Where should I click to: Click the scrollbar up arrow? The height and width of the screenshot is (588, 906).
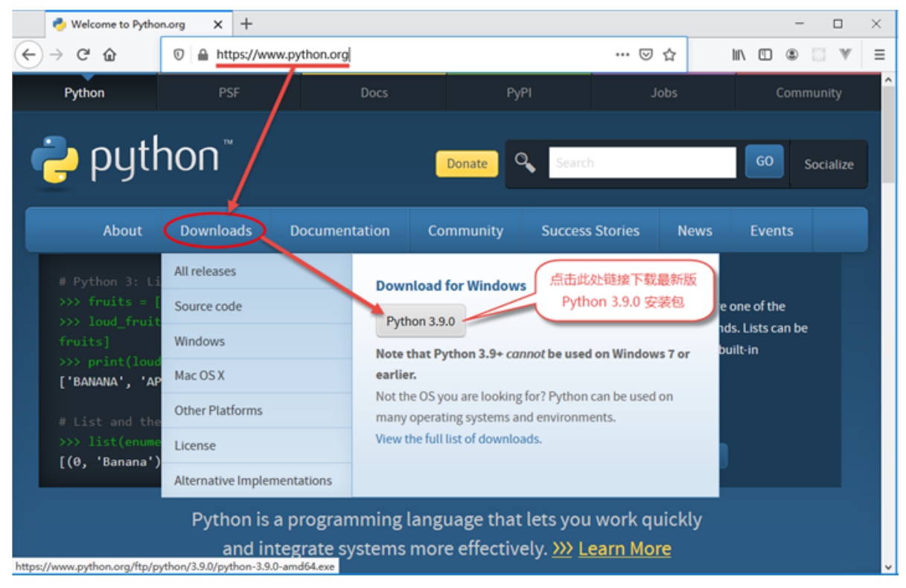click(889, 80)
